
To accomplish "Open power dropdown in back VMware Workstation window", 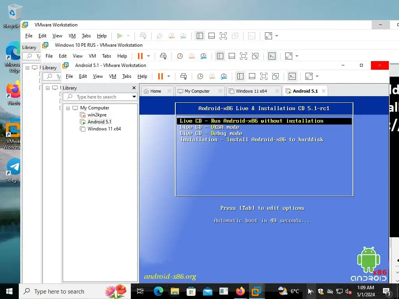I will [128, 36].
